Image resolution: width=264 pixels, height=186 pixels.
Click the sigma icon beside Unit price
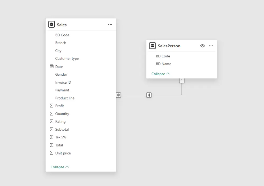click(51, 153)
